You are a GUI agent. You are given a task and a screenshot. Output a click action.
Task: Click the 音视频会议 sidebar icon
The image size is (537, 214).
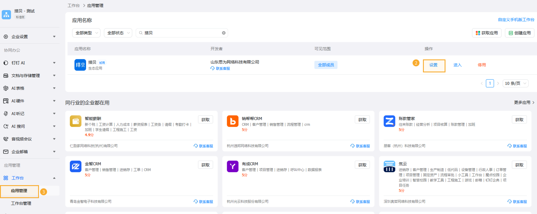[x=6, y=139]
